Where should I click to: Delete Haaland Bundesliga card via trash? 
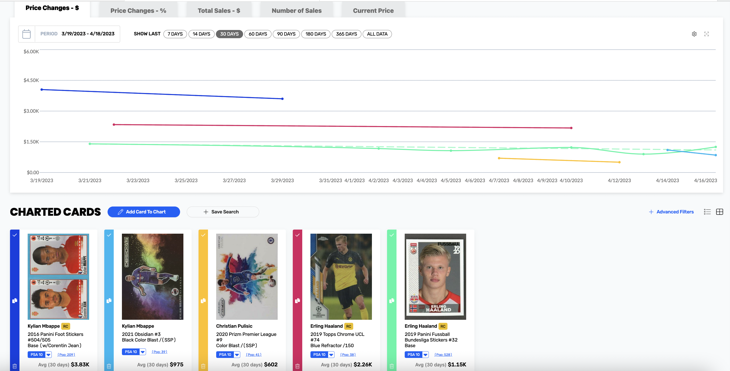pos(392,366)
